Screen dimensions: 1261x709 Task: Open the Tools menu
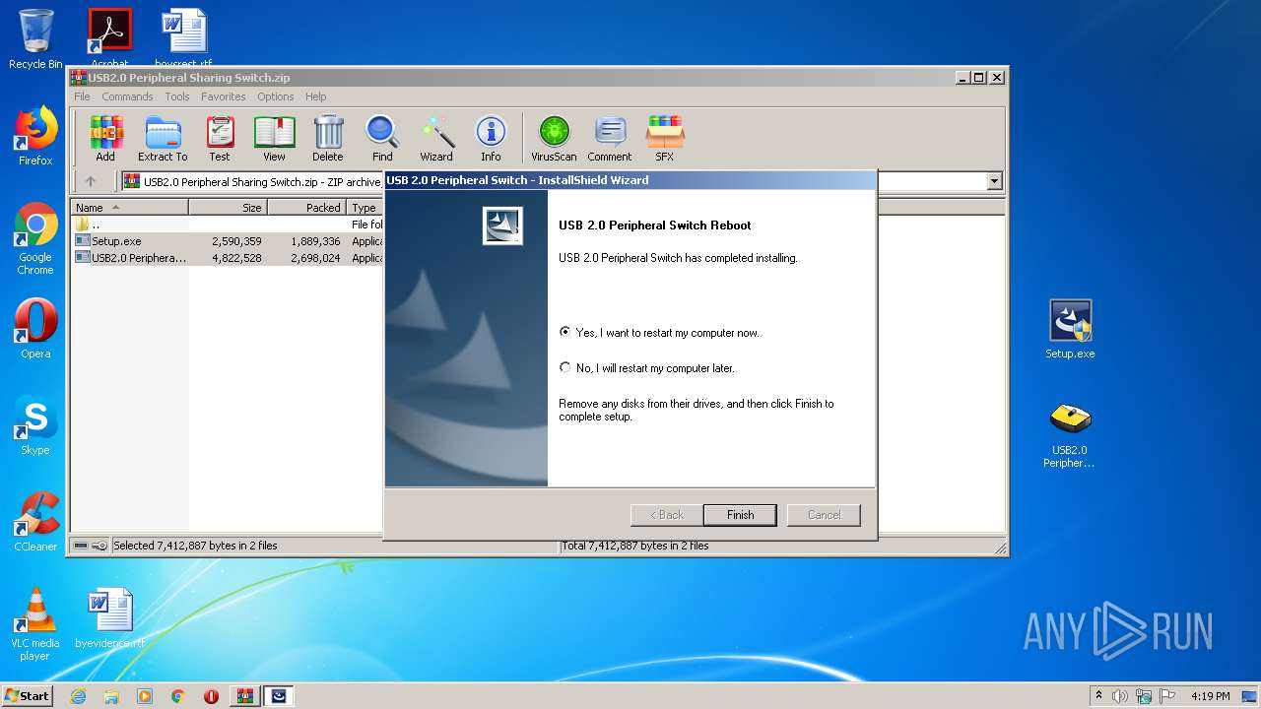click(177, 97)
